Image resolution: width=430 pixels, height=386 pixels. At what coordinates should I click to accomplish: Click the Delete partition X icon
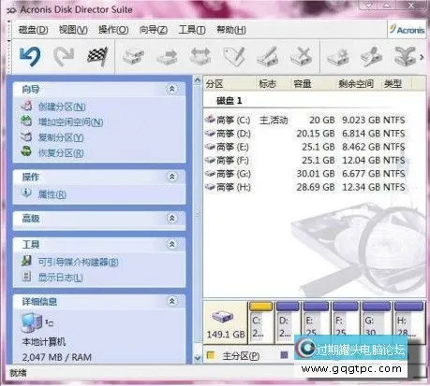pos(302,56)
